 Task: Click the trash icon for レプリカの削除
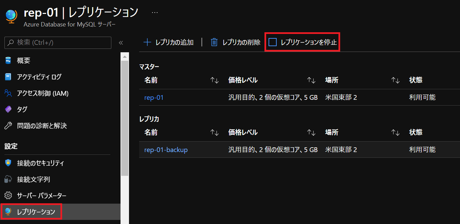pyautogui.click(x=214, y=42)
